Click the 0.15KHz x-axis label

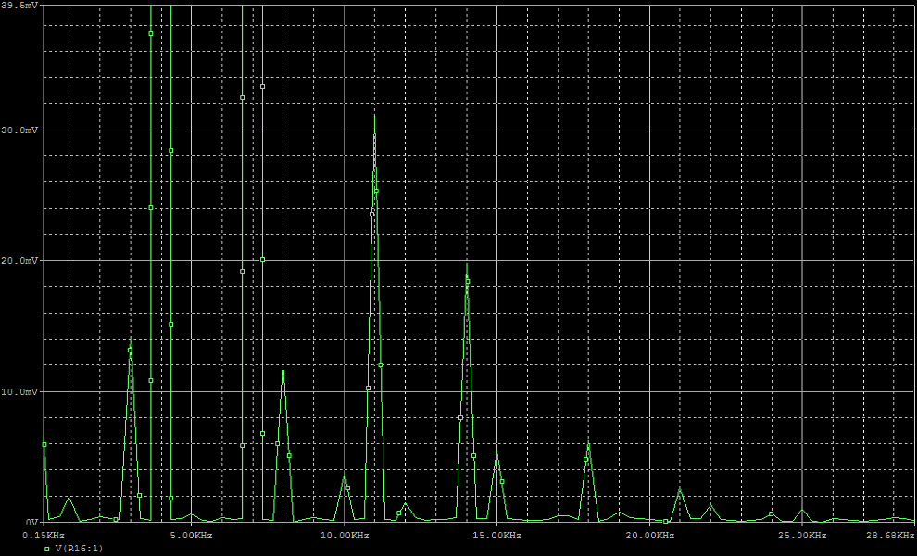[x=44, y=535]
